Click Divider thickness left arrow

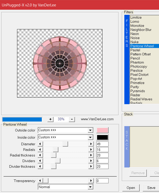click(x=40, y=166)
